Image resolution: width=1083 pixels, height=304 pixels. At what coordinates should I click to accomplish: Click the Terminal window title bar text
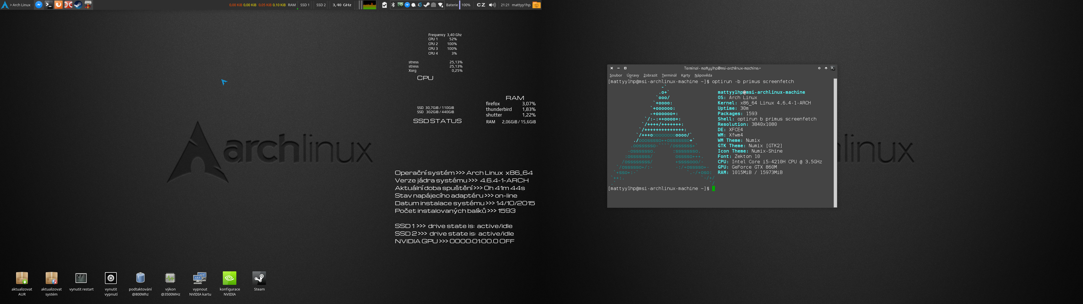[x=722, y=68]
